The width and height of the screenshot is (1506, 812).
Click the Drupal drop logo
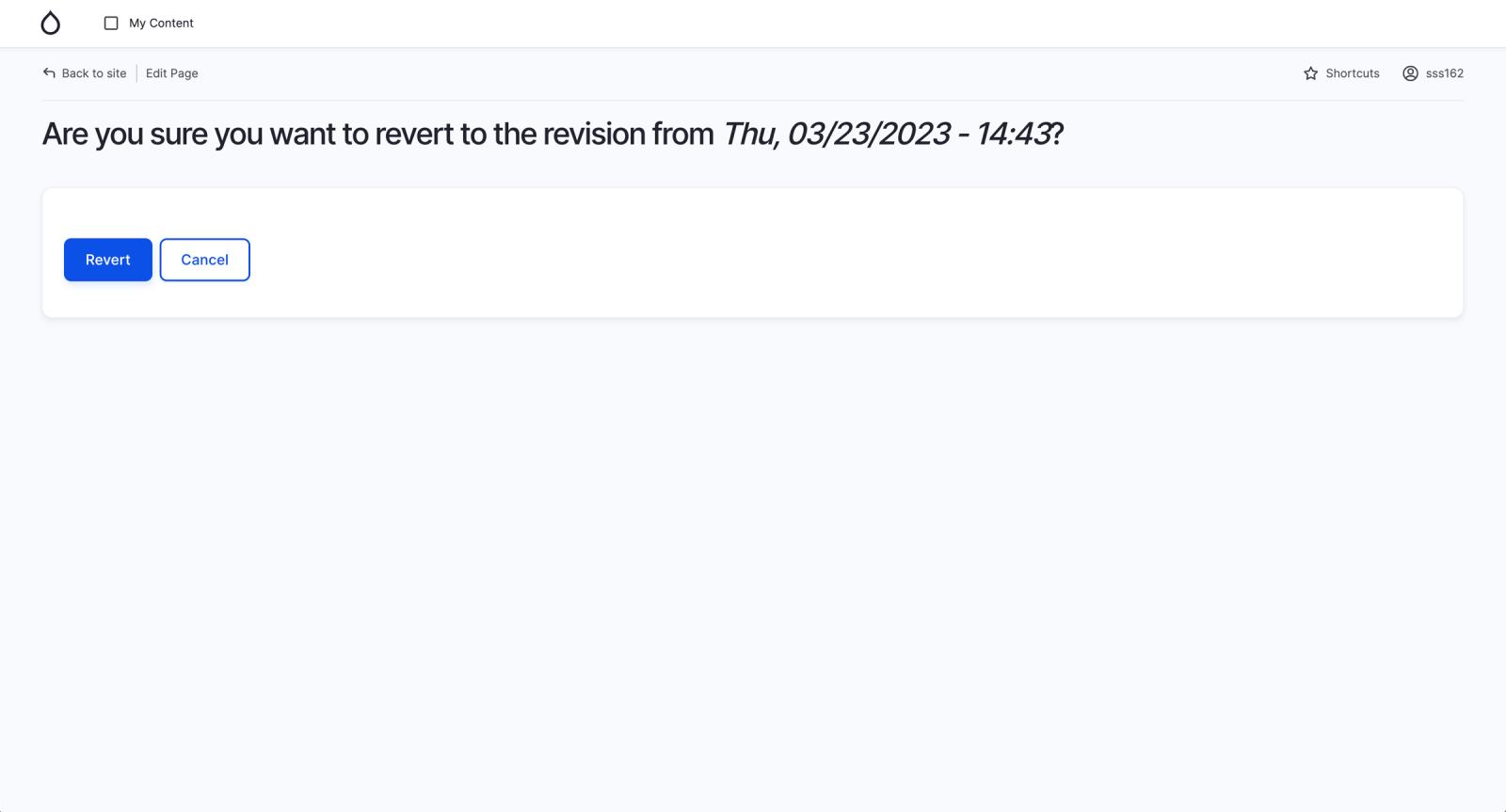pos(51,24)
